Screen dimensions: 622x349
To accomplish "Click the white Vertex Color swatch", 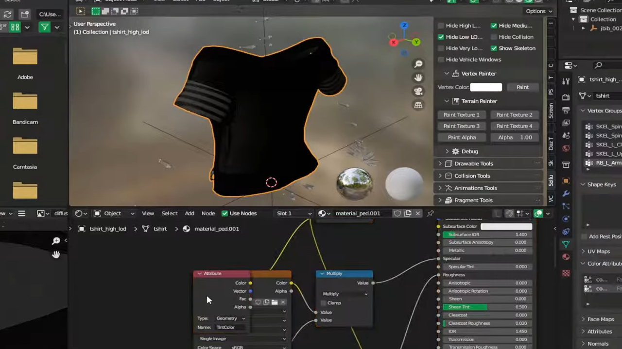I will [x=486, y=87].
